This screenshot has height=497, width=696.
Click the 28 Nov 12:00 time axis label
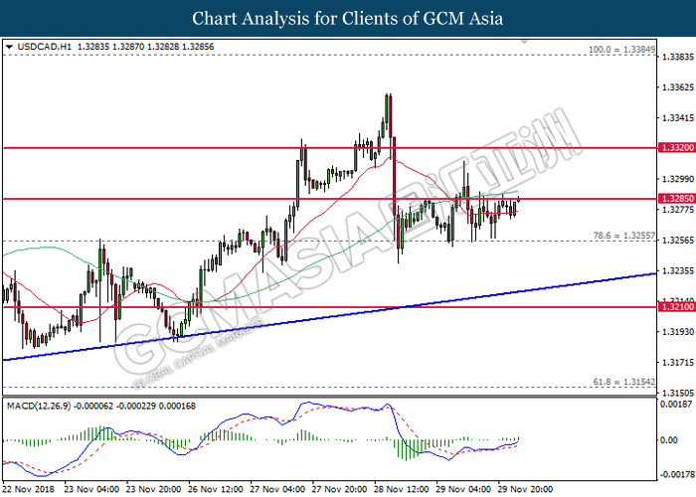tap(402, 489)
